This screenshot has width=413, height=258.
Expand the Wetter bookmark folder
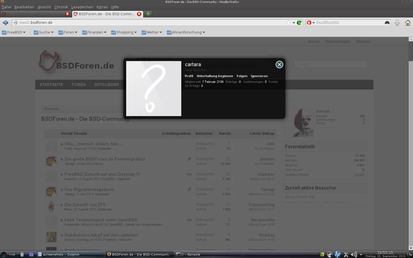(152, 32)
